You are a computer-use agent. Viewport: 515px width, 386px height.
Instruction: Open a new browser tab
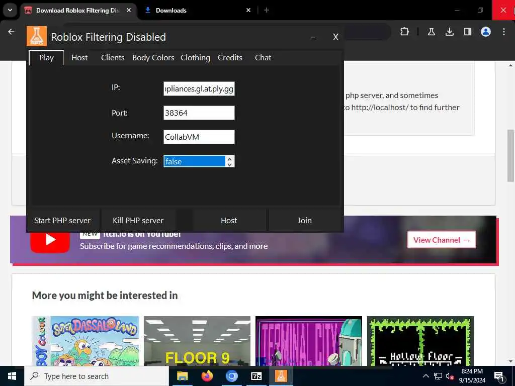tap(267, 10)
